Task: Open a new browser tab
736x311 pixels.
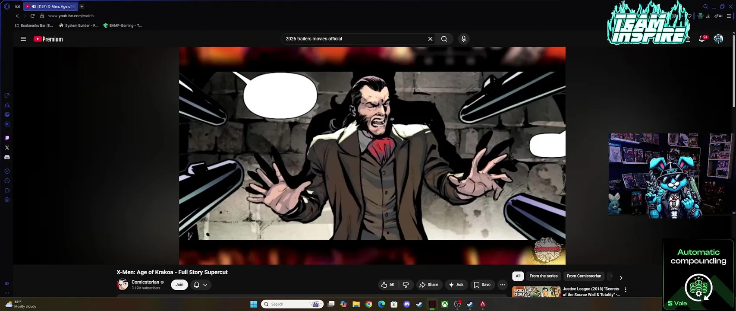Action: tap(82, 6)
